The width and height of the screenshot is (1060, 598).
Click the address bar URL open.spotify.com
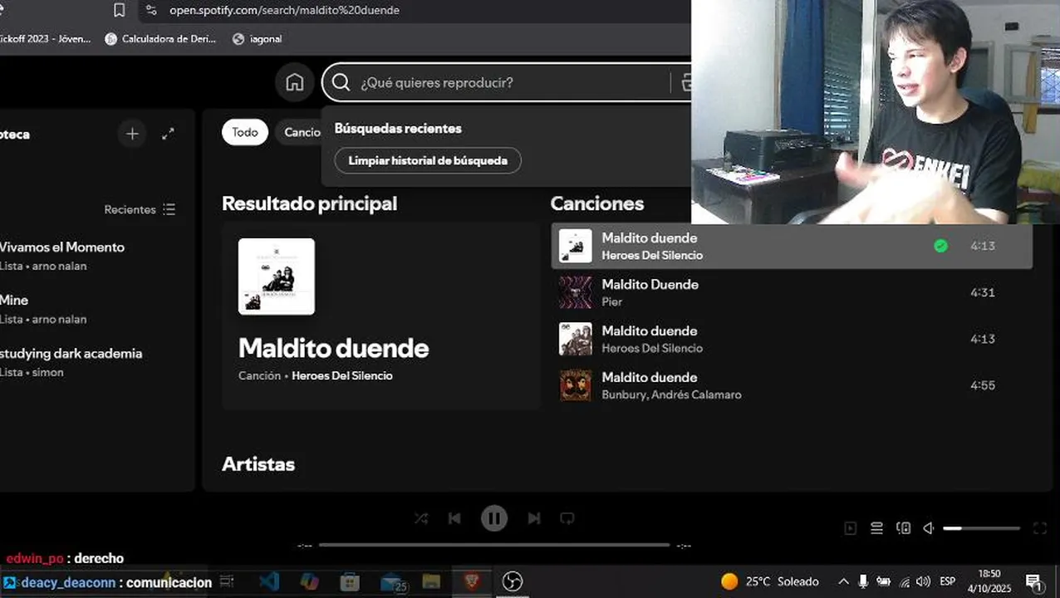pos(284,10)
